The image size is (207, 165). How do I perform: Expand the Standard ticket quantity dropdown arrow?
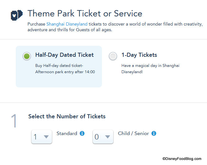tap(46, 137)
